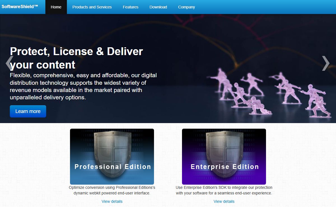Click the pink toy soldiers banner image

click(269, 92)
